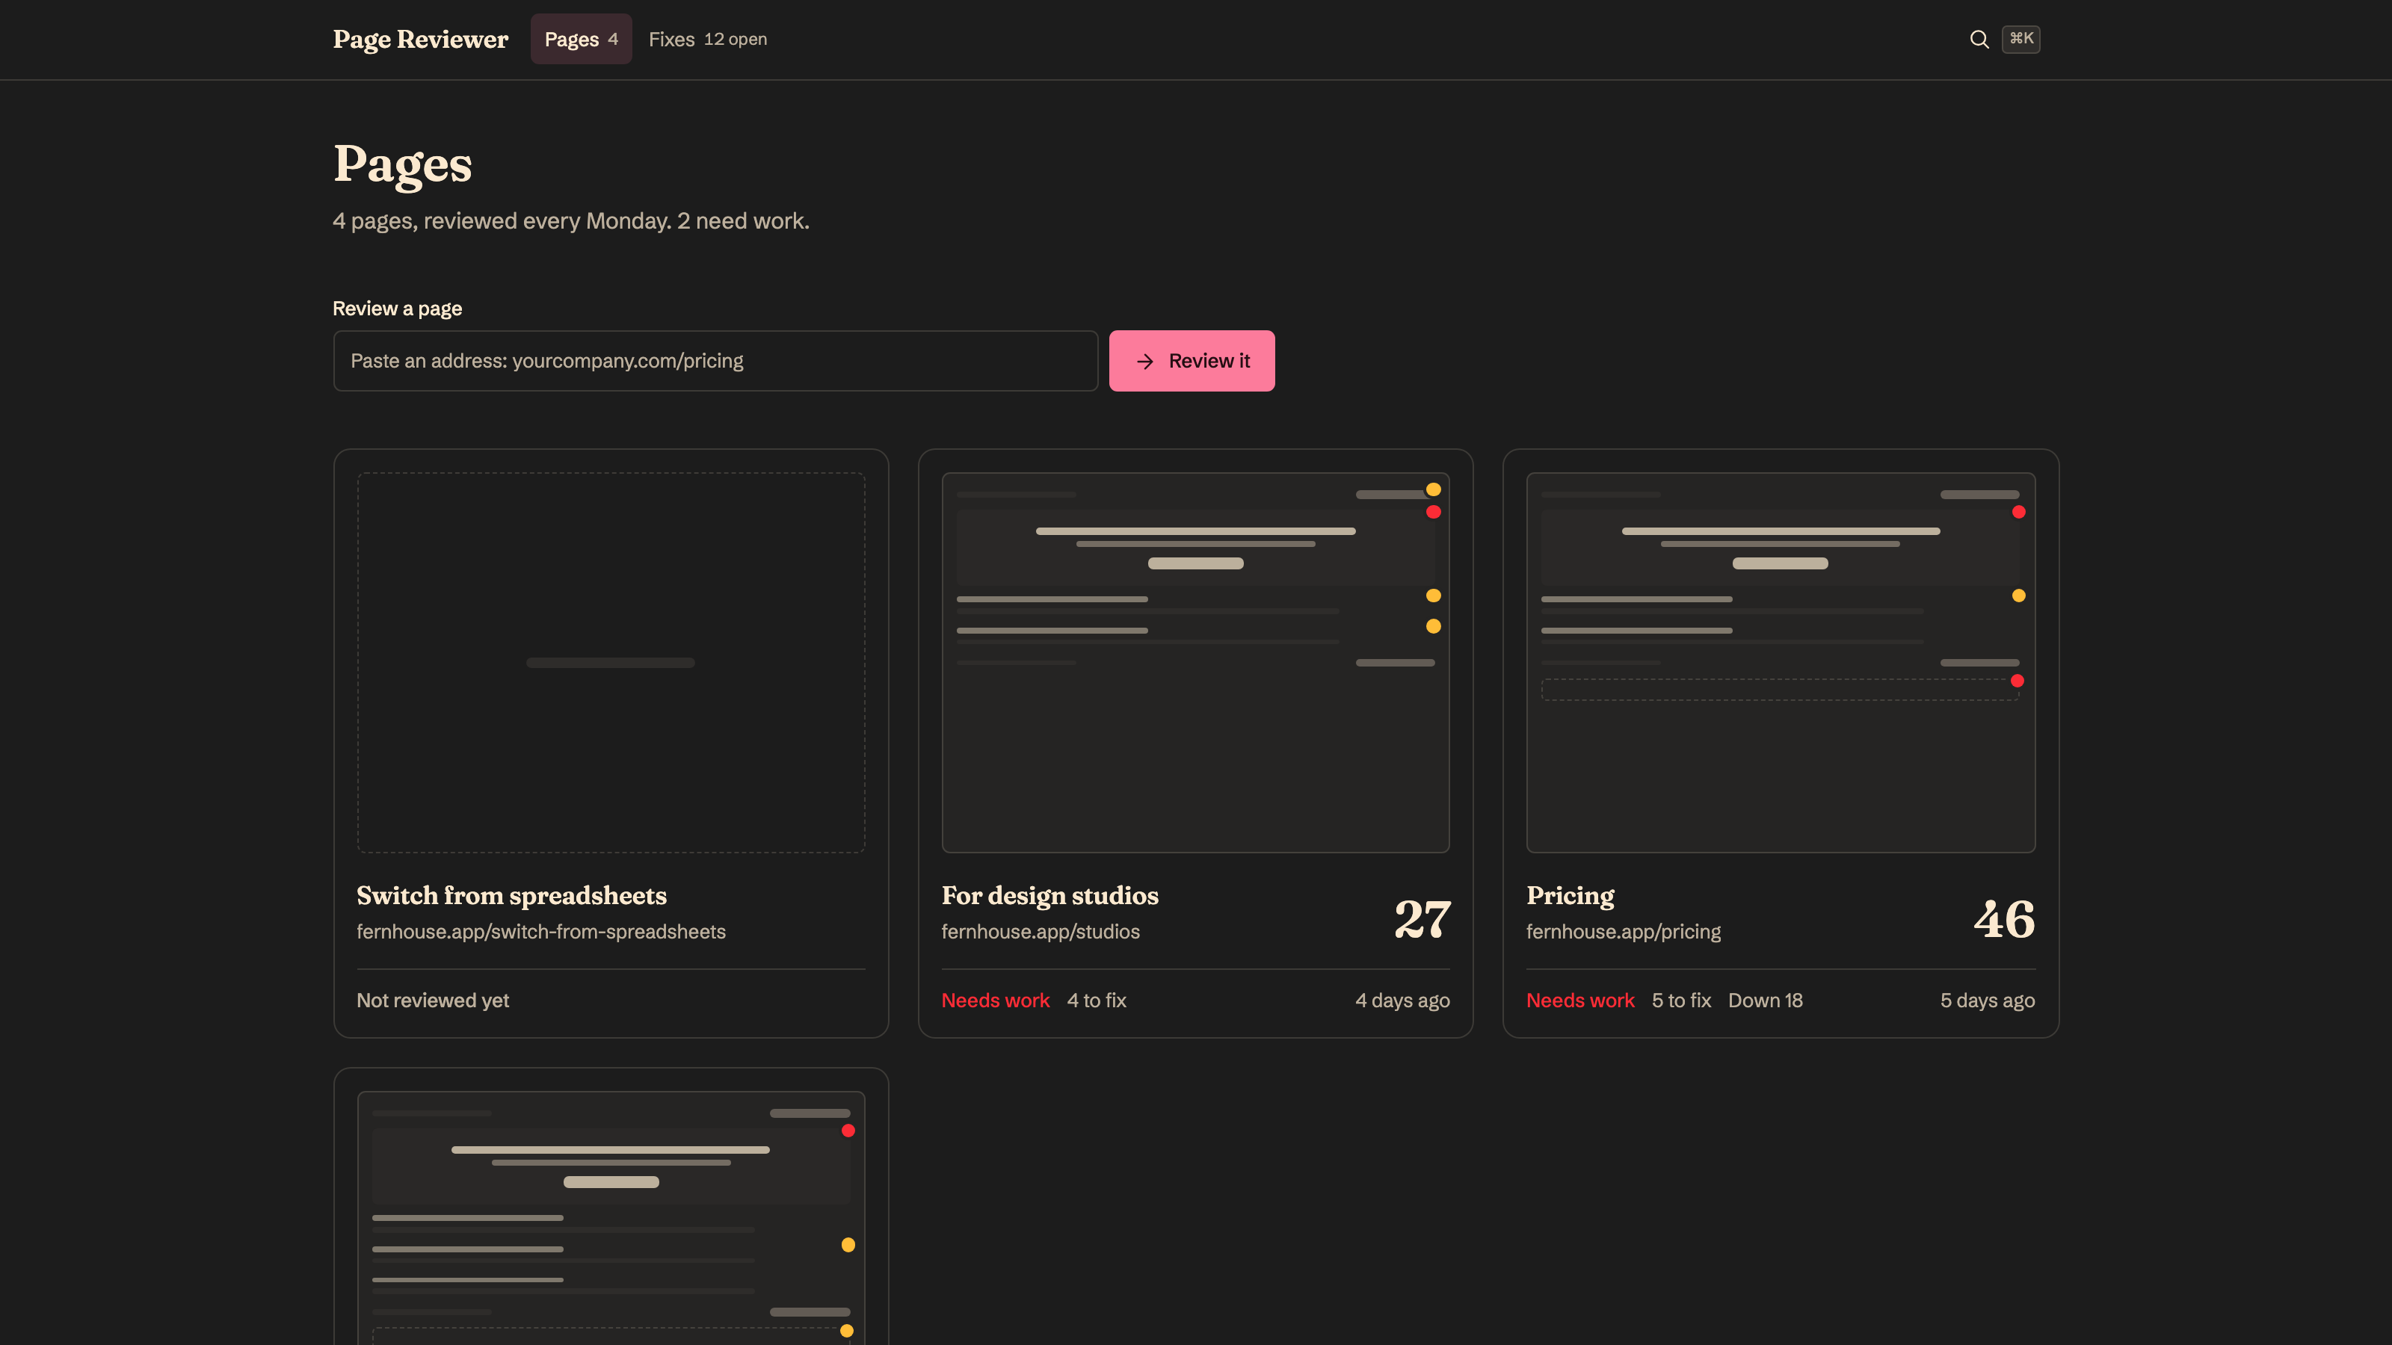This screenshot has width=2392, height=1345.
Task: Focus the Paste an address input field
Action: [715, 361]
